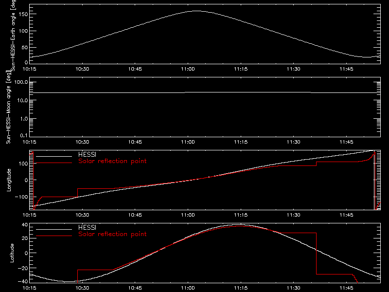Click HESSI legend label in Longitude plot
The height and width of the screenshot is (292, 389).
click(x=87, y=154)
